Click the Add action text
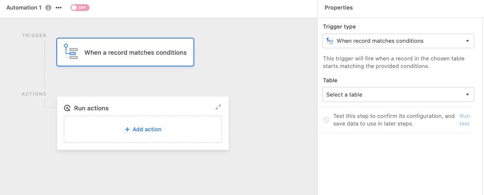The image size is (484, 195). (x=147, y=129)
